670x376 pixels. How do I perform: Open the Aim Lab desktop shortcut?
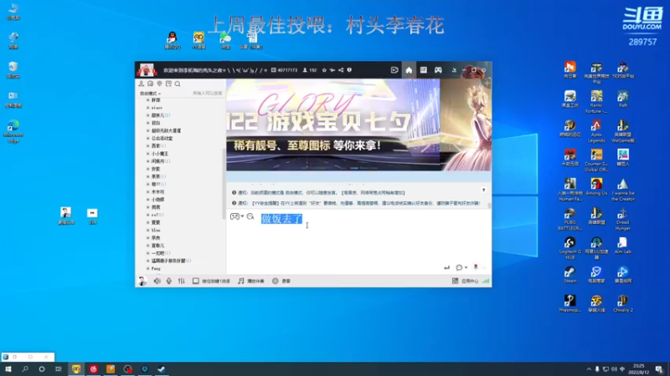coord(622,246)
